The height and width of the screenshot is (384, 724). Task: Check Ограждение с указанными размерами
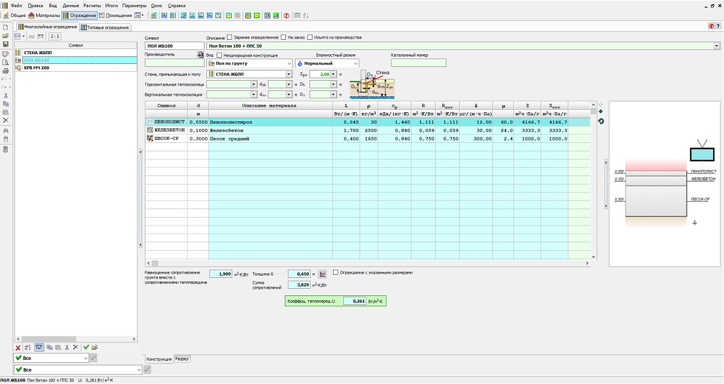335,272
